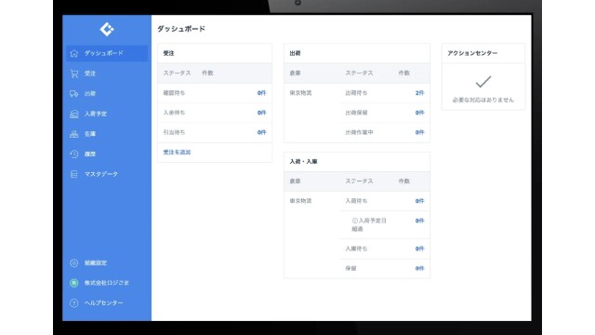
Task: Open the マスタデータ sidebar menu label
Action: (101, 174)
